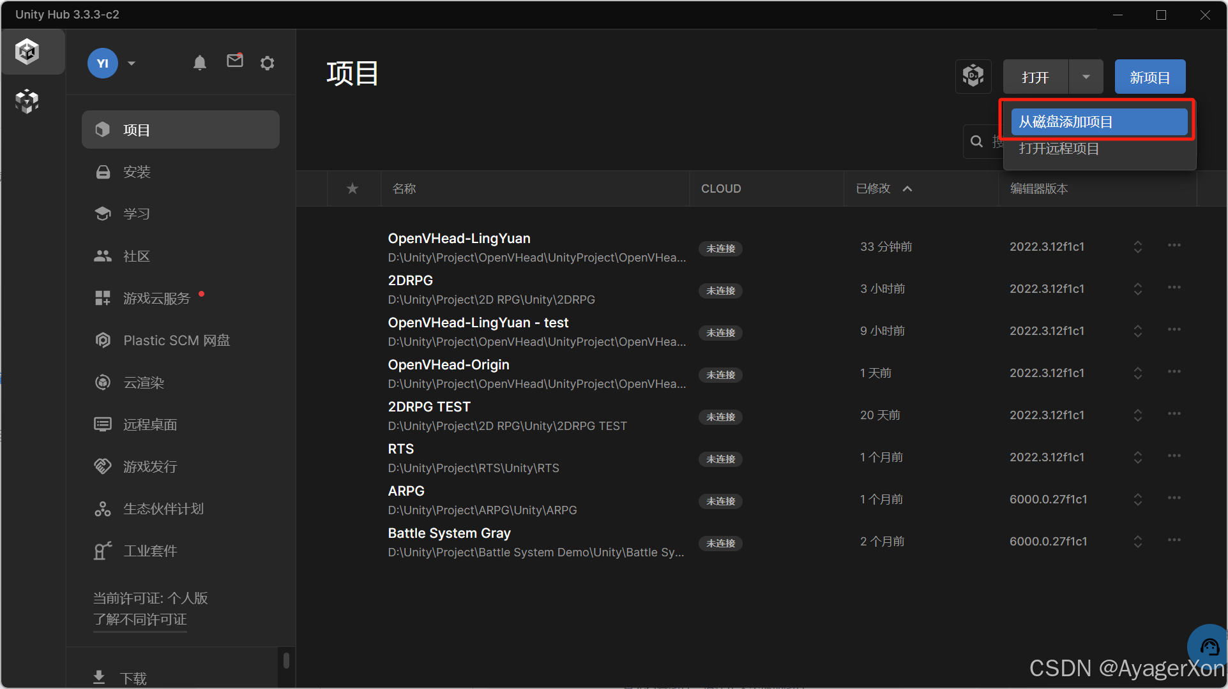Change editor version for OpenVHead-LingYuan - test row
The image size is (1228, 689).
coord(1138,331)
